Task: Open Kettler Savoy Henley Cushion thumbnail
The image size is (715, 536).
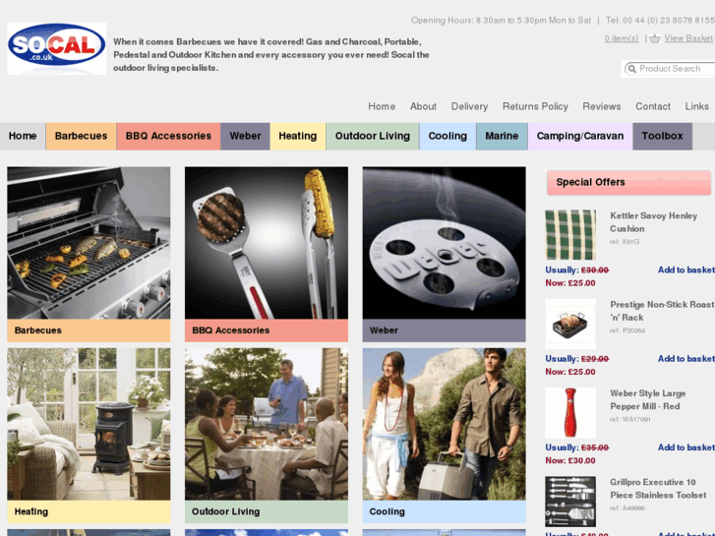Action: 570,234
